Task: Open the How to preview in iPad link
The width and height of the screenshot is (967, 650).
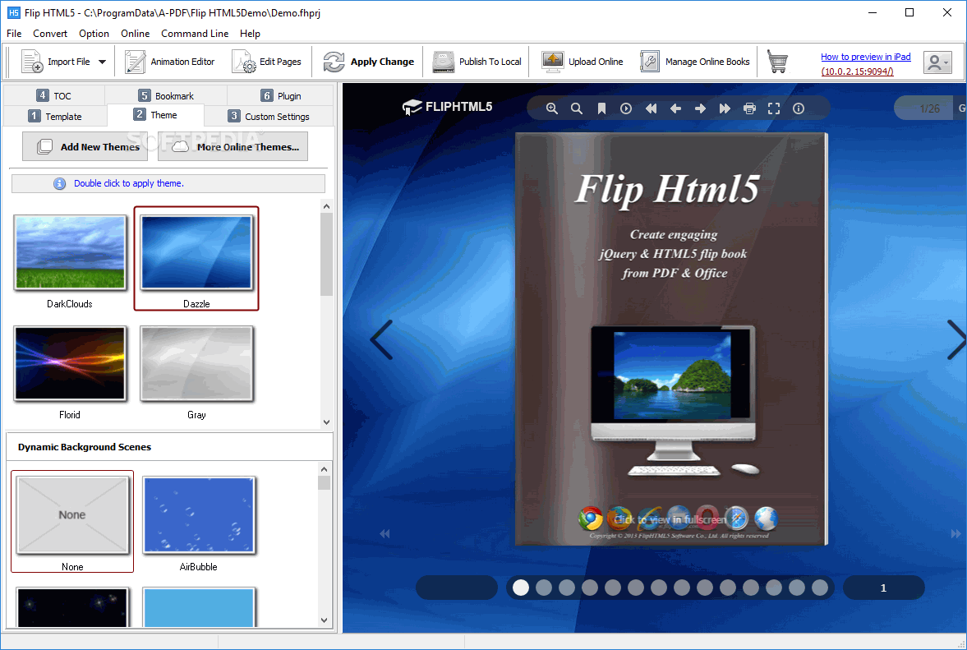Action: tap(865, 57)
